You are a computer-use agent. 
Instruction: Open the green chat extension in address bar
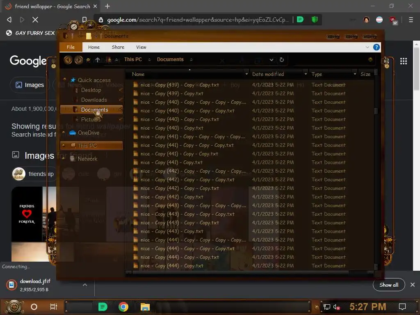(x=300, y=20)
